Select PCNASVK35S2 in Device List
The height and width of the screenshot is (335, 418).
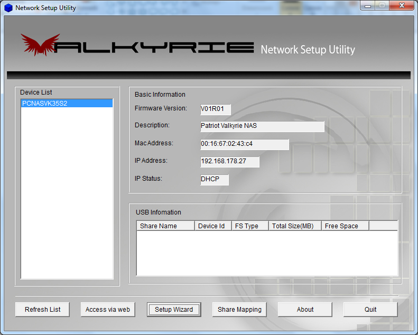click(x=67, y=104)
